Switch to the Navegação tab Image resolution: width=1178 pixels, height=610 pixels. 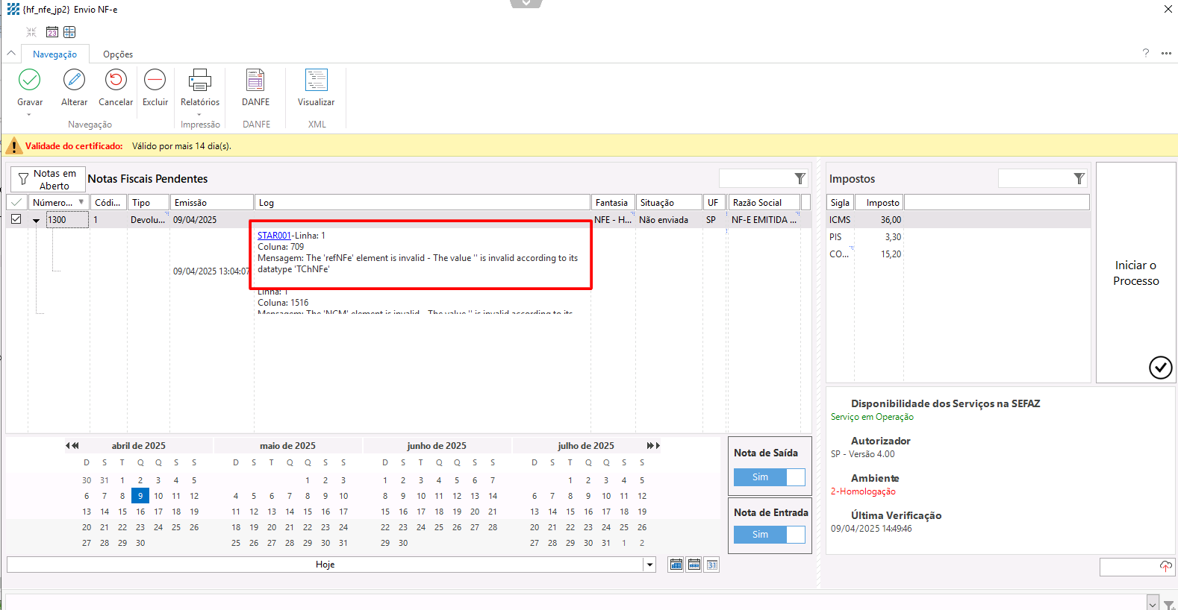(54, 54)
